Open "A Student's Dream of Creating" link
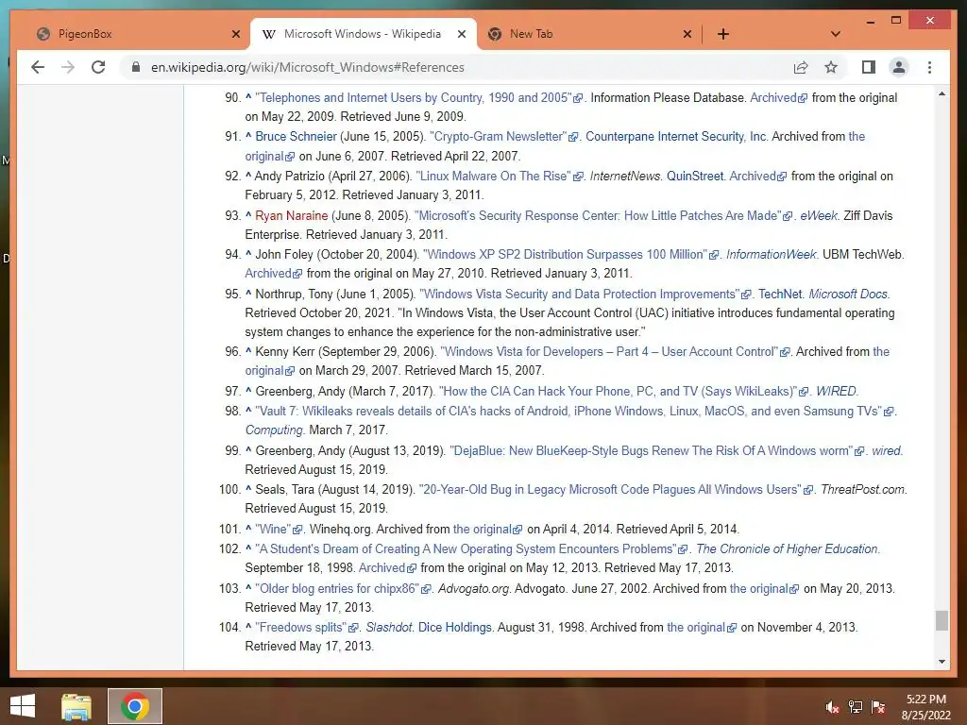Screen dimensions: 967x725 pyautogui.click(x=466, y=548)
